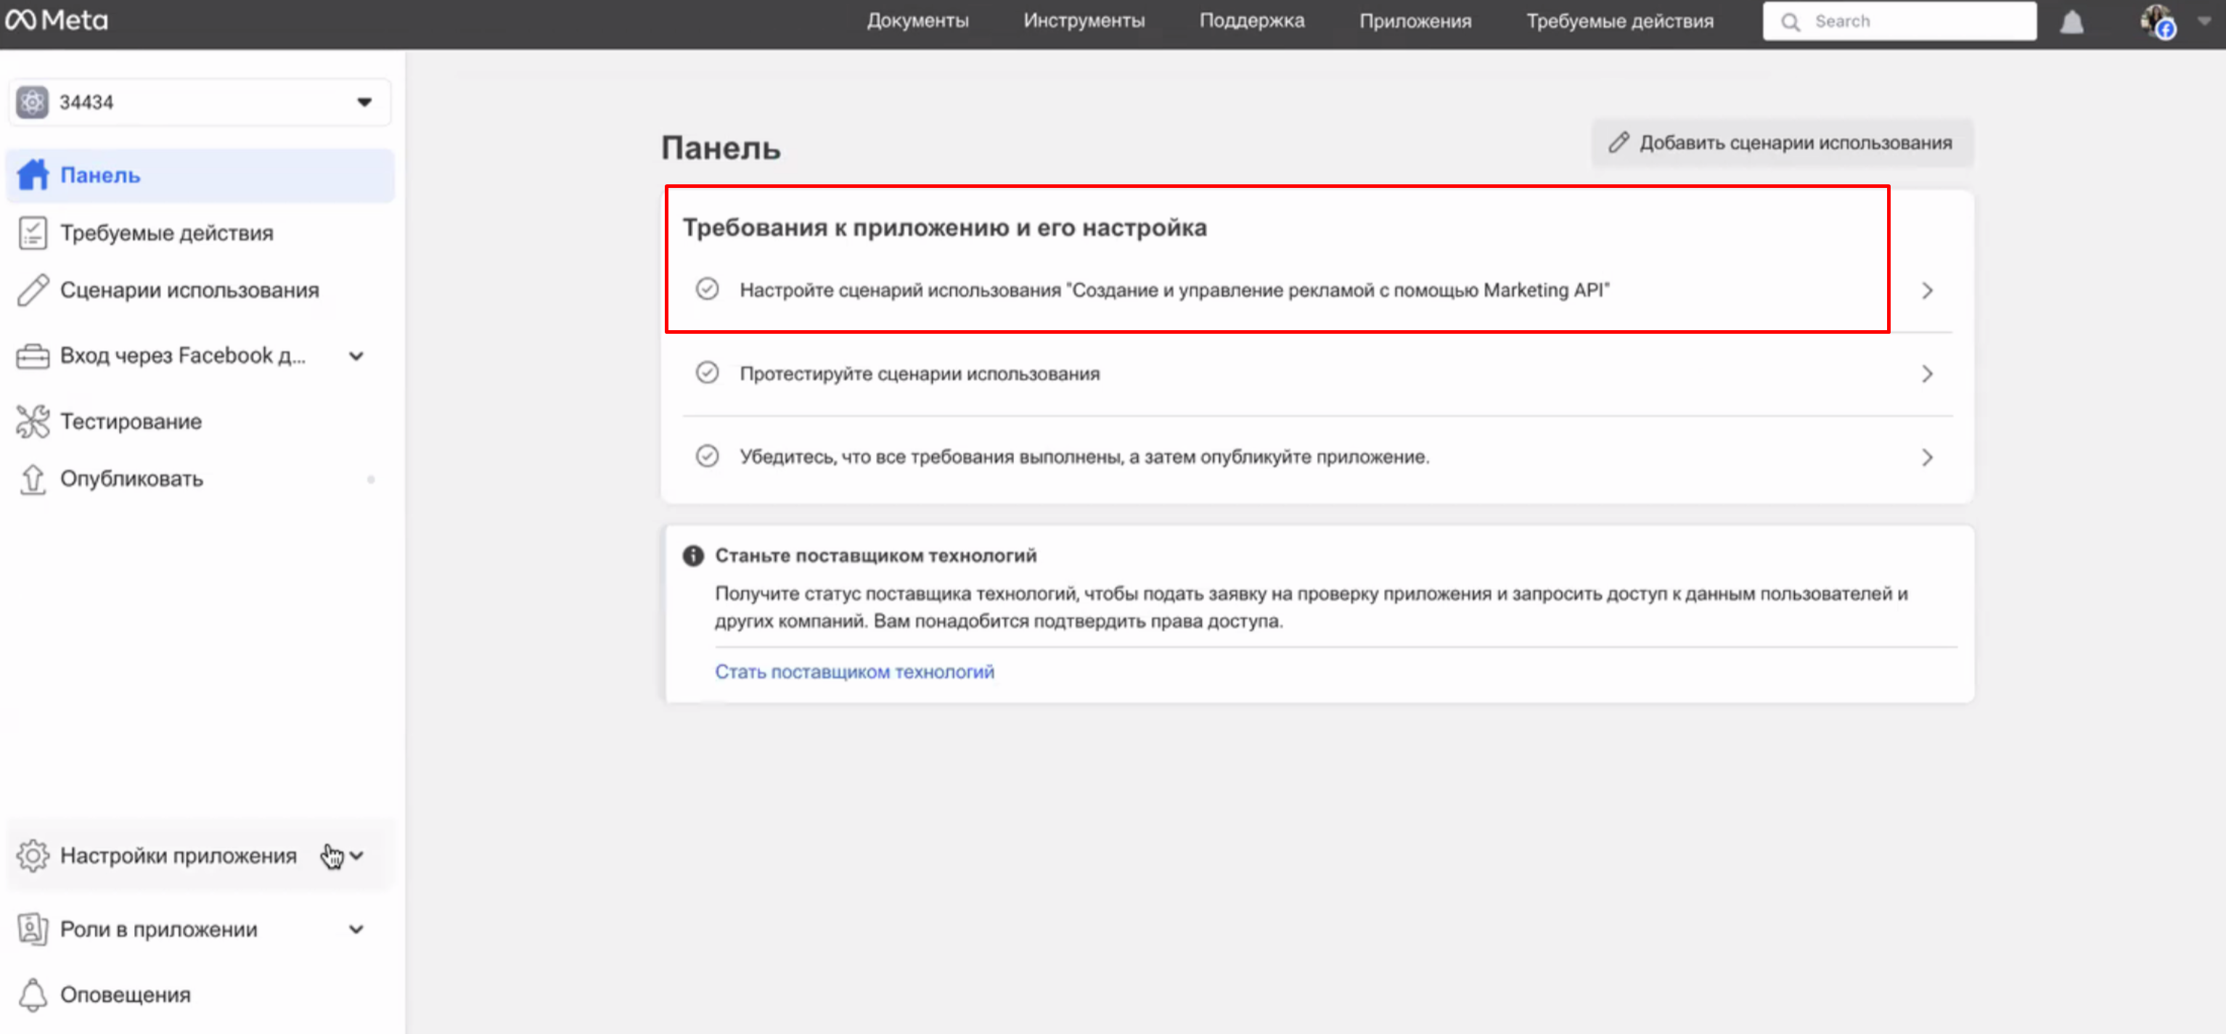2226x1034 pixels.
Task: Open Документы in top menu
Action: point(917,21)
